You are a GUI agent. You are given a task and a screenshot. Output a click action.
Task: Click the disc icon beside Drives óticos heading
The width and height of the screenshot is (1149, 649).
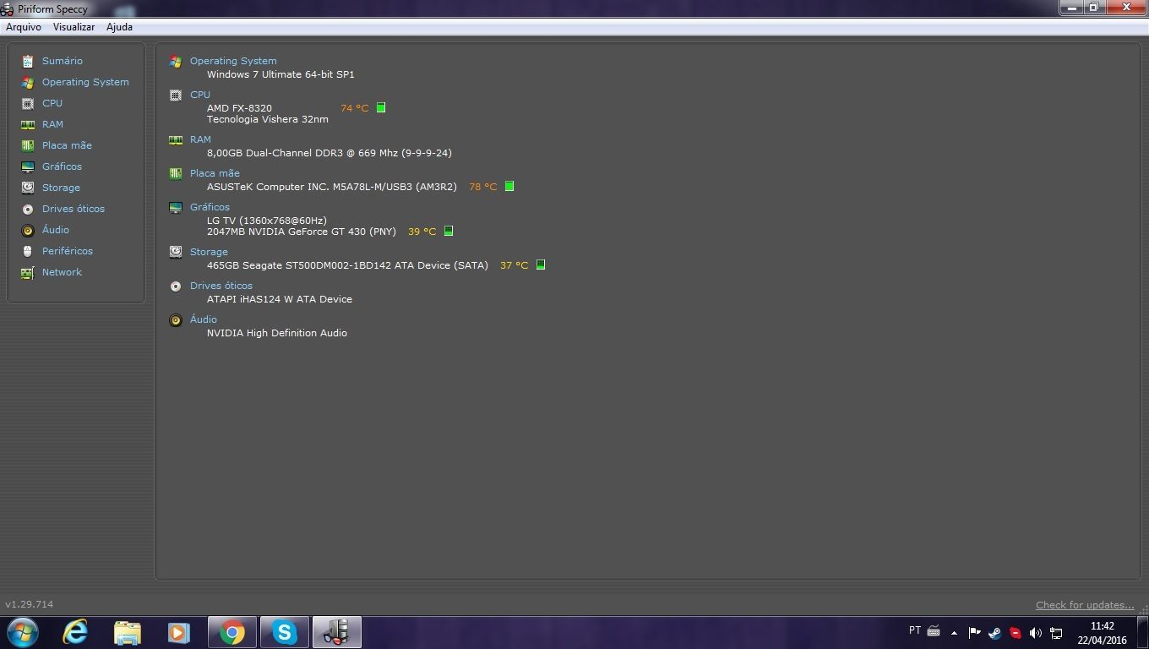point(176,286)
